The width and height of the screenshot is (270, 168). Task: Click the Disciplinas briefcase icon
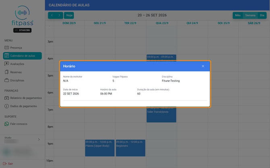click(6, 80)
